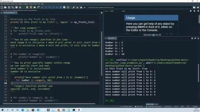Click conda environment status bar entry
200x112 pixels.
coord(154,106)
